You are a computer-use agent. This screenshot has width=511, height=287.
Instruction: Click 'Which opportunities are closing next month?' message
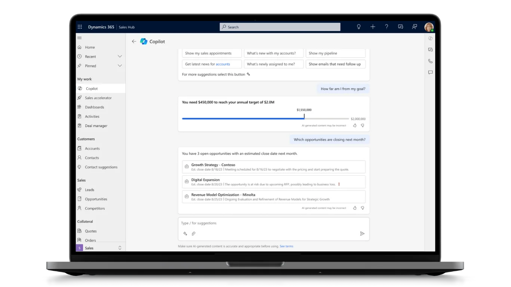[x=330, y=139]
